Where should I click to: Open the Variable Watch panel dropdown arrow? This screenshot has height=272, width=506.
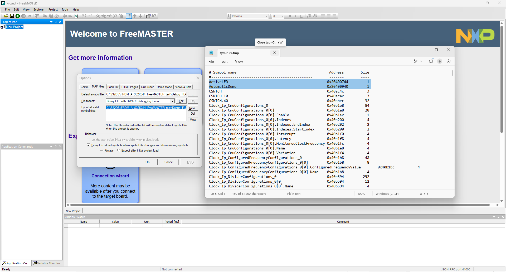[x=494, y=217]
